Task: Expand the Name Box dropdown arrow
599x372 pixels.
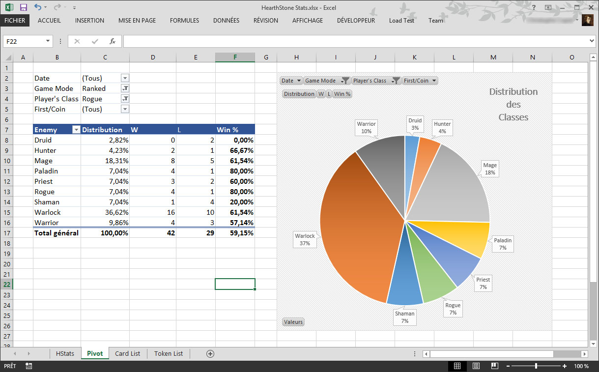Action: pos(48,41)
